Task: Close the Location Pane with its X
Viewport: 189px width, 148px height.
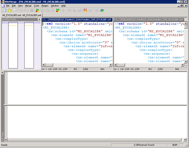Action: pos(39,19)
